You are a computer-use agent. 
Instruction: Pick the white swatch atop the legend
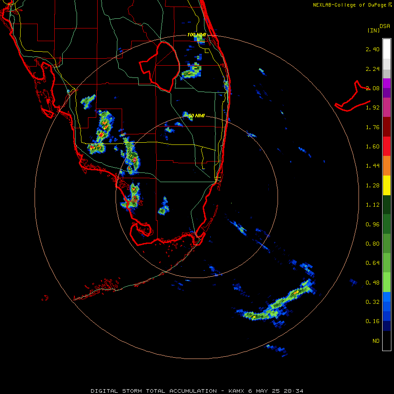387,49
